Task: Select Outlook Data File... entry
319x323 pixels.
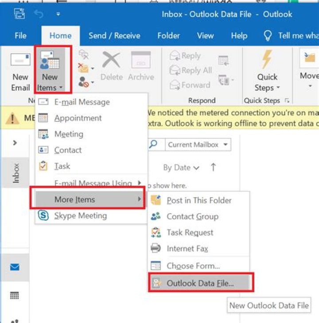Action: click(199, 283)
